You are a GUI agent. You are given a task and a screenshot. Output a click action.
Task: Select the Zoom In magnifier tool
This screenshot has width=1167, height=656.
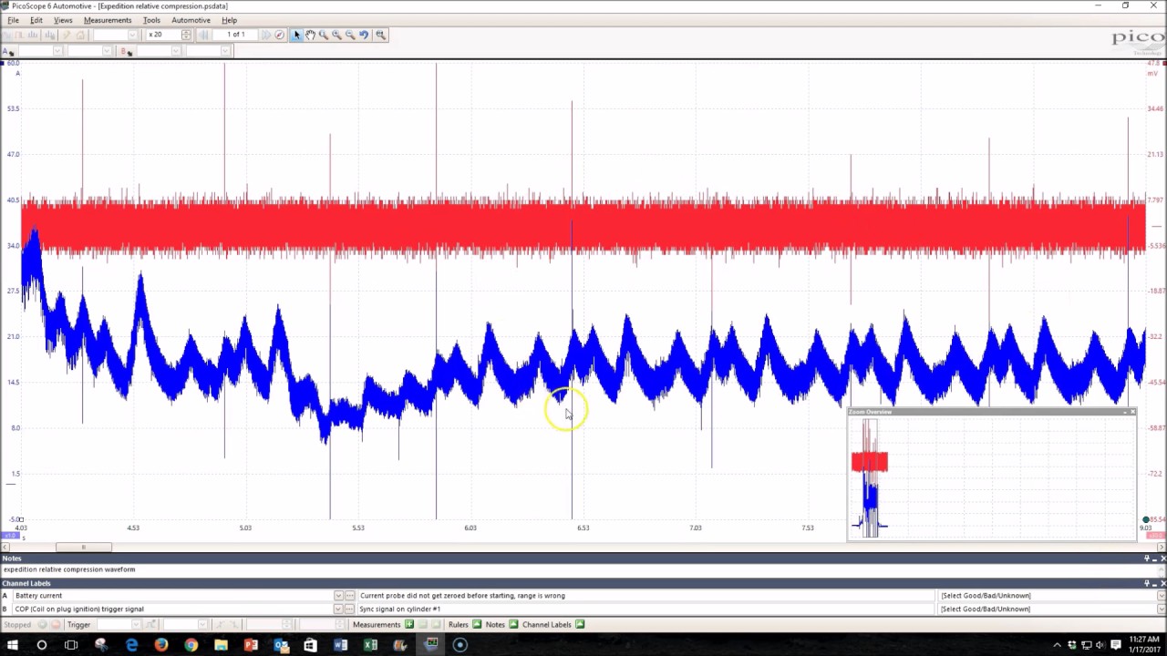(337, 35)
